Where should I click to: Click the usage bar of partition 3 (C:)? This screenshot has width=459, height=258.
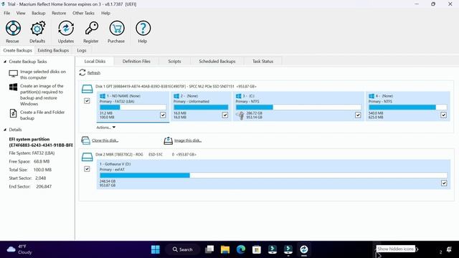[298, 107]
